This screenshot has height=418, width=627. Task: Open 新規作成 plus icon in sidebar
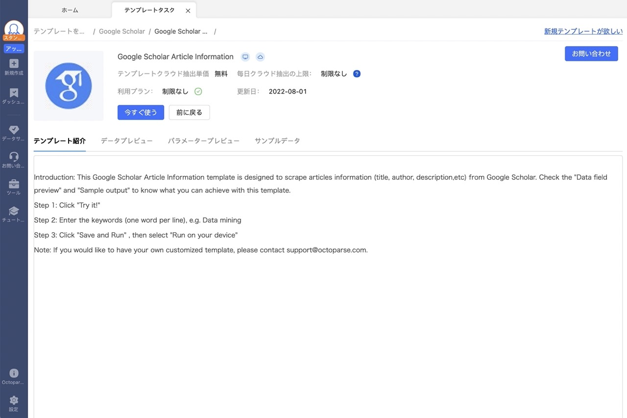click(x=14, y=64)
